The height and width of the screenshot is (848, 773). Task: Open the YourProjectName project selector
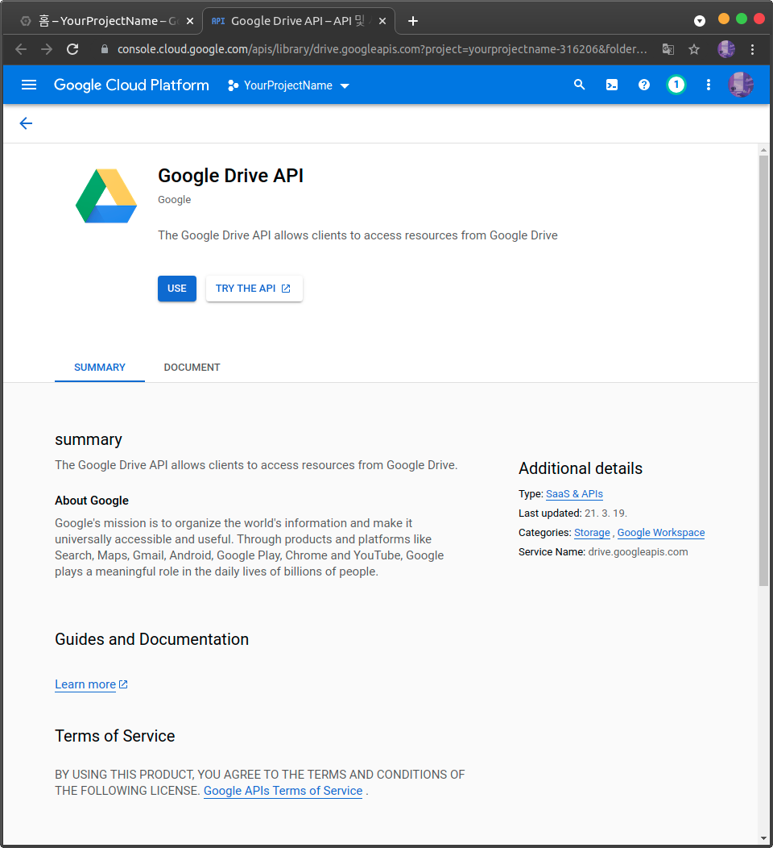pyautogui.click(x=289, y=85)
